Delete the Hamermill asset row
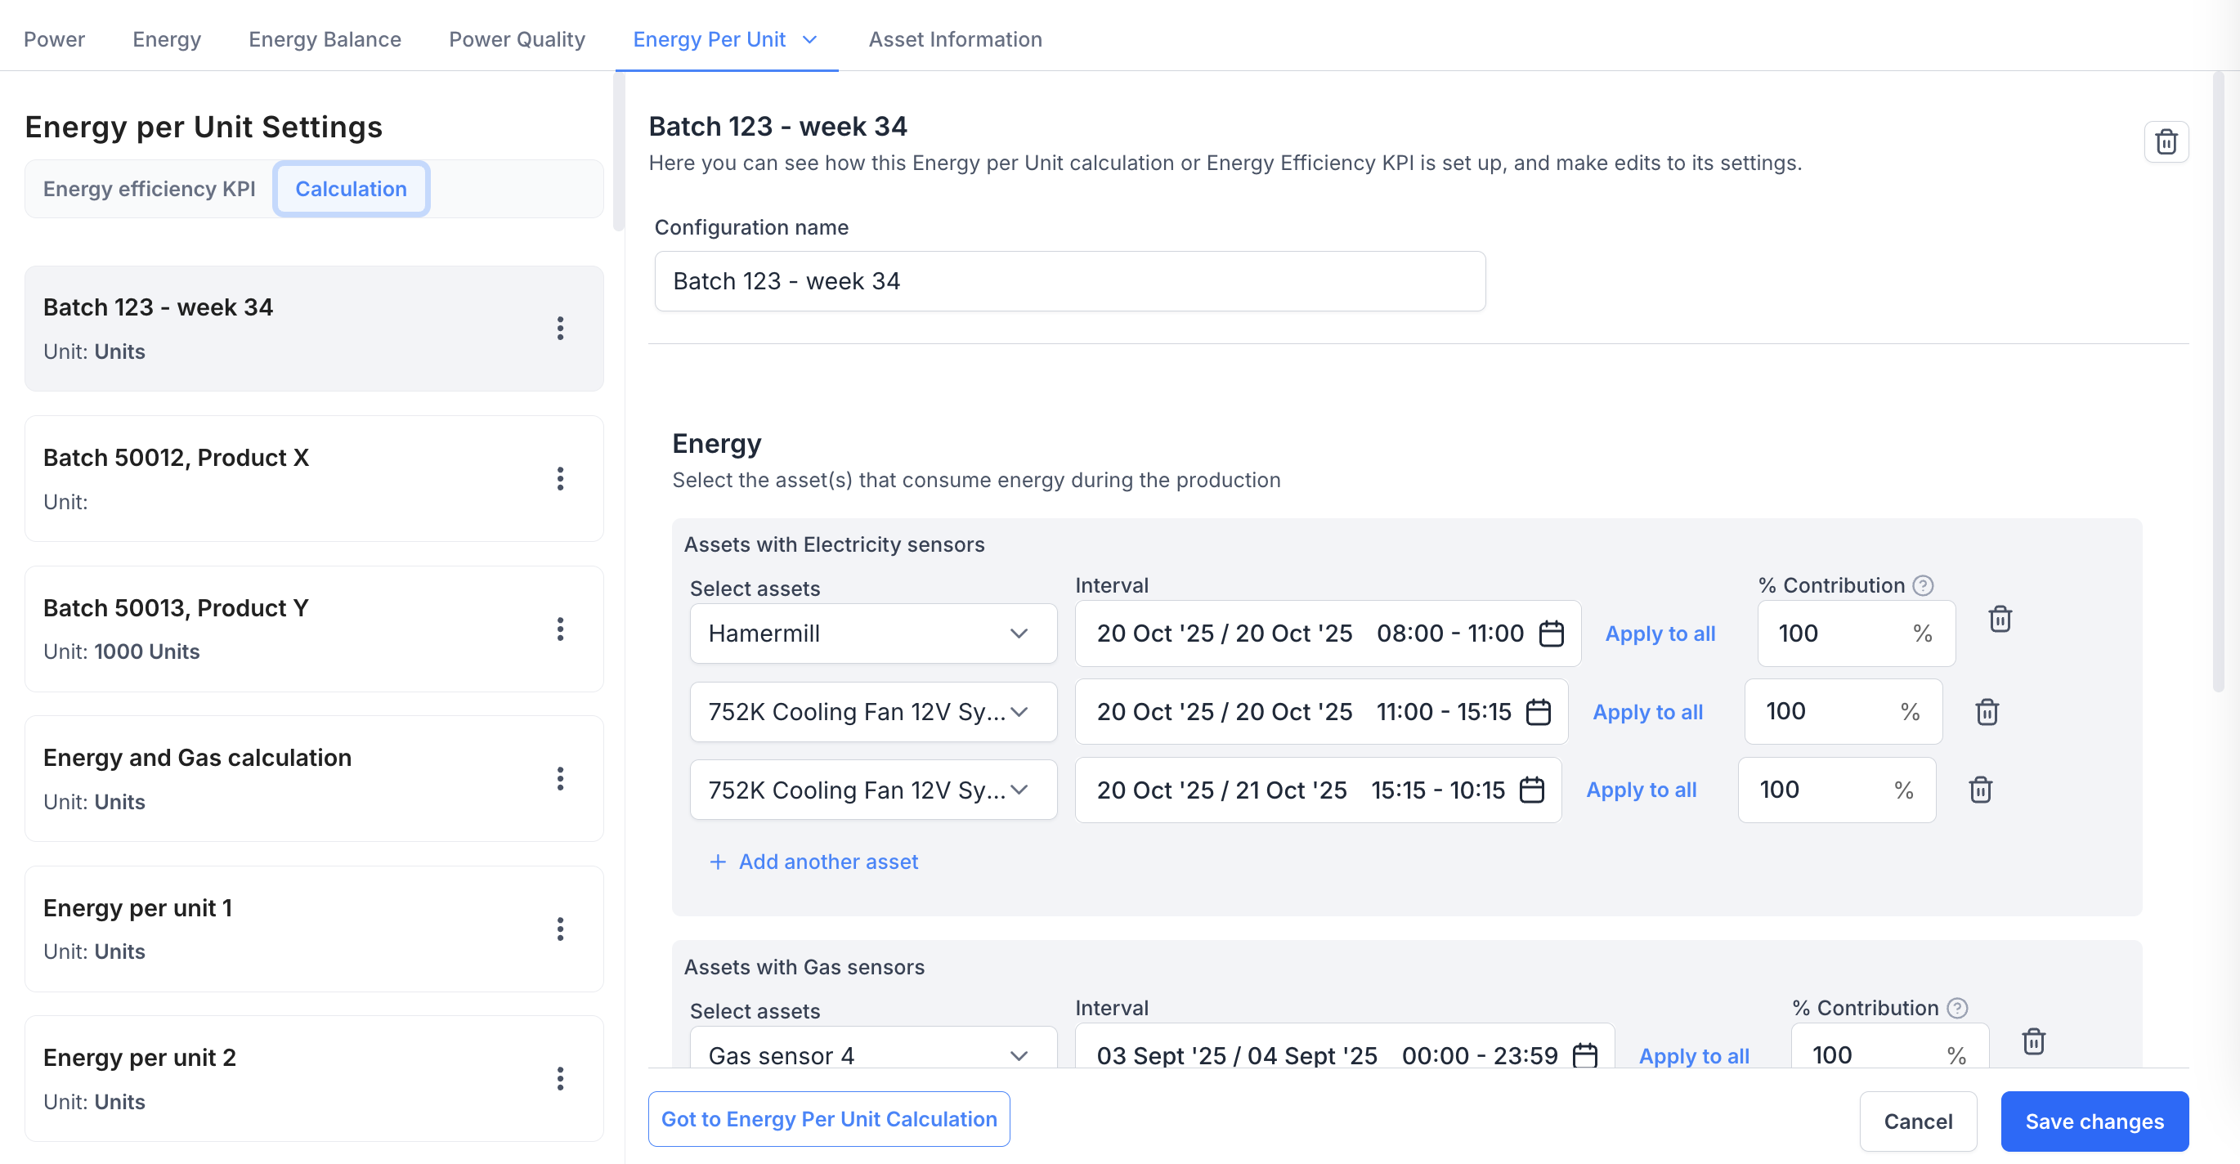This screenshot has height=1164, width=2240. (1999, 619)
